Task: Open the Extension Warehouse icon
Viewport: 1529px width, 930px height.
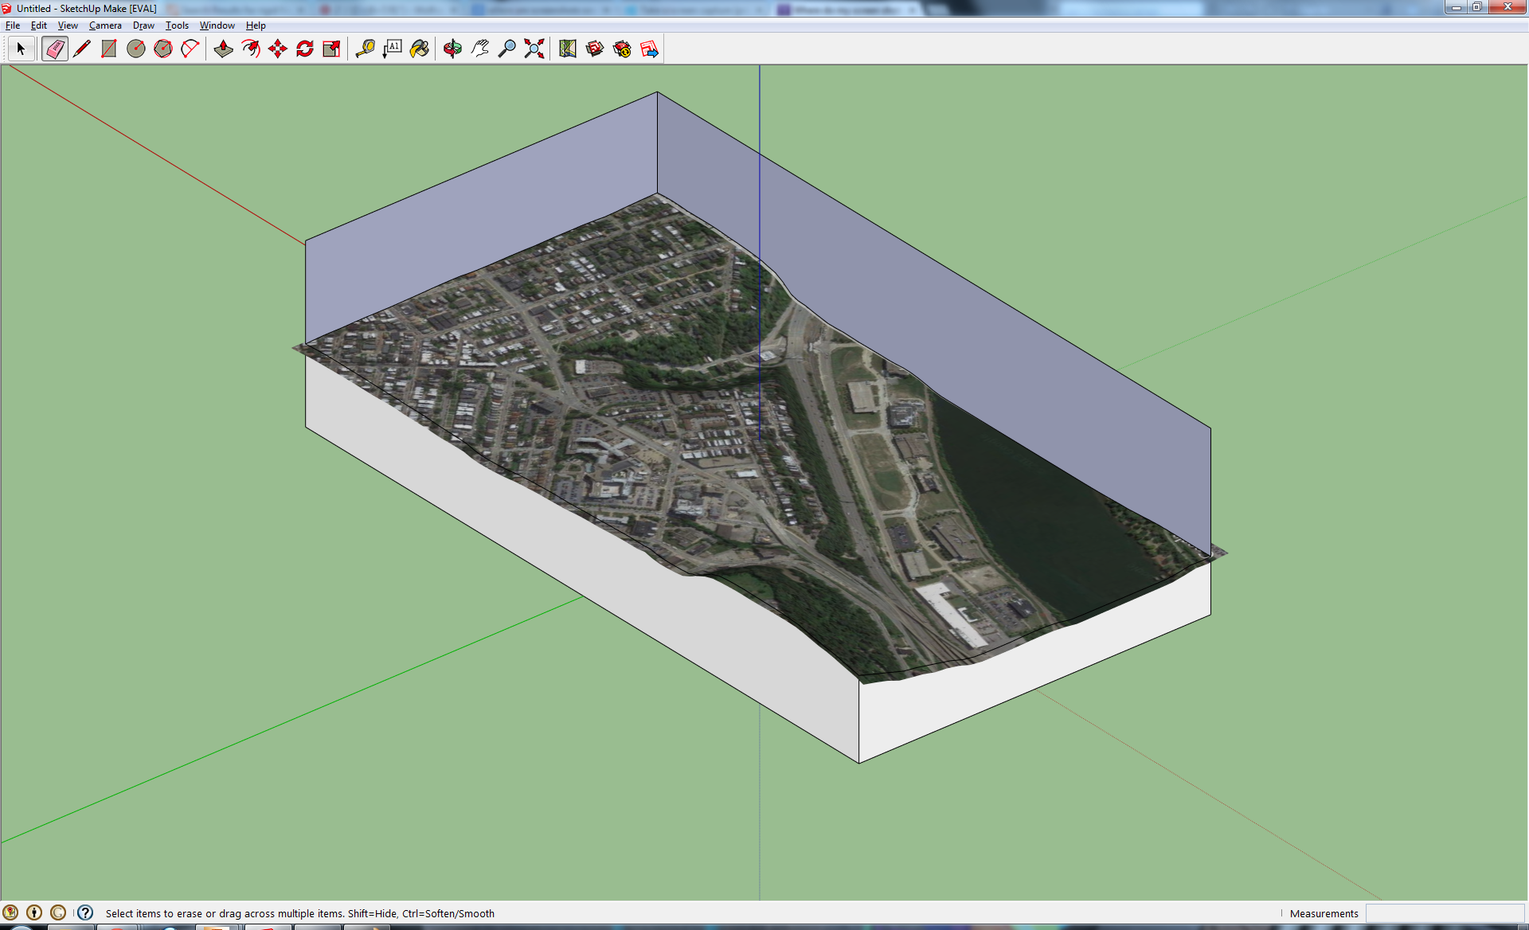Action: coord(622,49)
